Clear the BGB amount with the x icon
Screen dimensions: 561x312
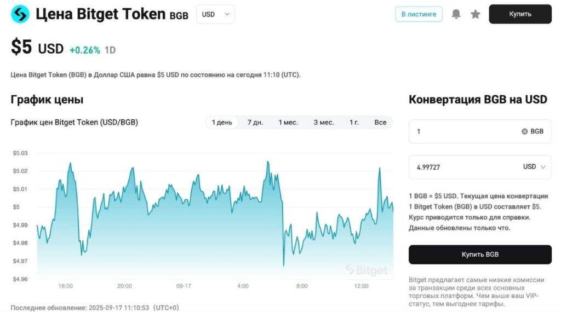(524, 131)
